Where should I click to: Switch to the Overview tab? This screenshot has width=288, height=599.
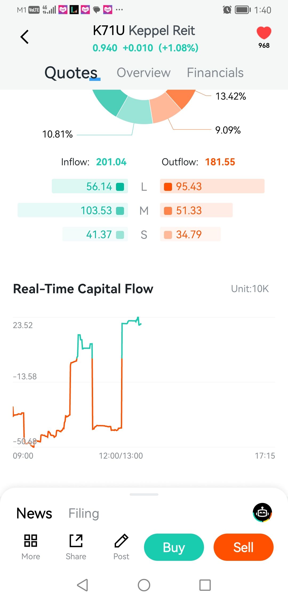(x=143, y=73)
